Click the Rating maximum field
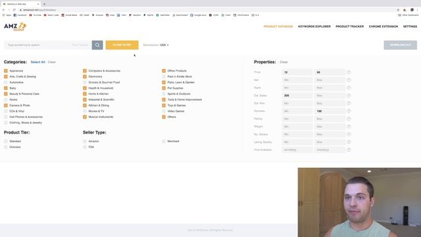Viewport: 421px width, 237px height. 330,118
